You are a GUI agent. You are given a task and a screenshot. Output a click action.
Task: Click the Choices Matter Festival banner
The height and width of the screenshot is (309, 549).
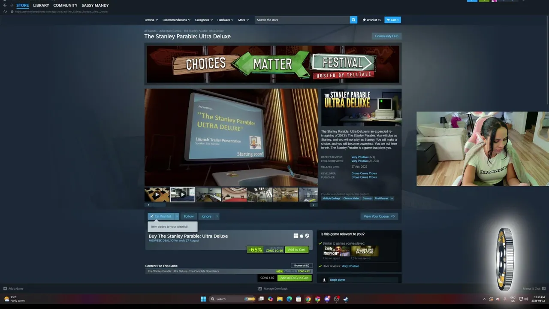point(273,64)
